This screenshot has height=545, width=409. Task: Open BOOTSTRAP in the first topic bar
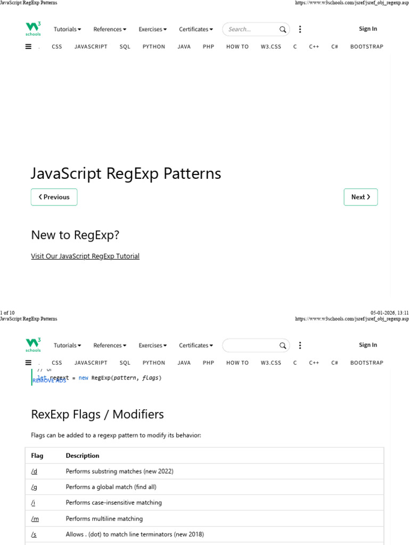pos(366,47)
